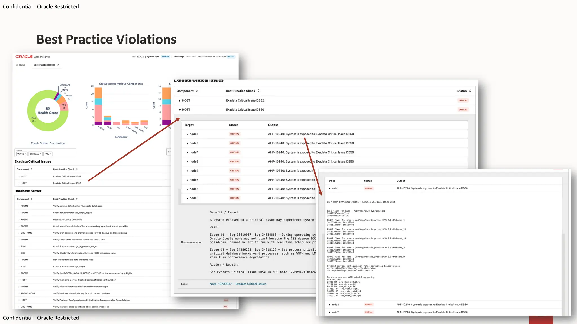Viewport: 577px width, 324px height.
Task: Expand the Verify Local Undo Enabled row
Action: pos(19,240)
